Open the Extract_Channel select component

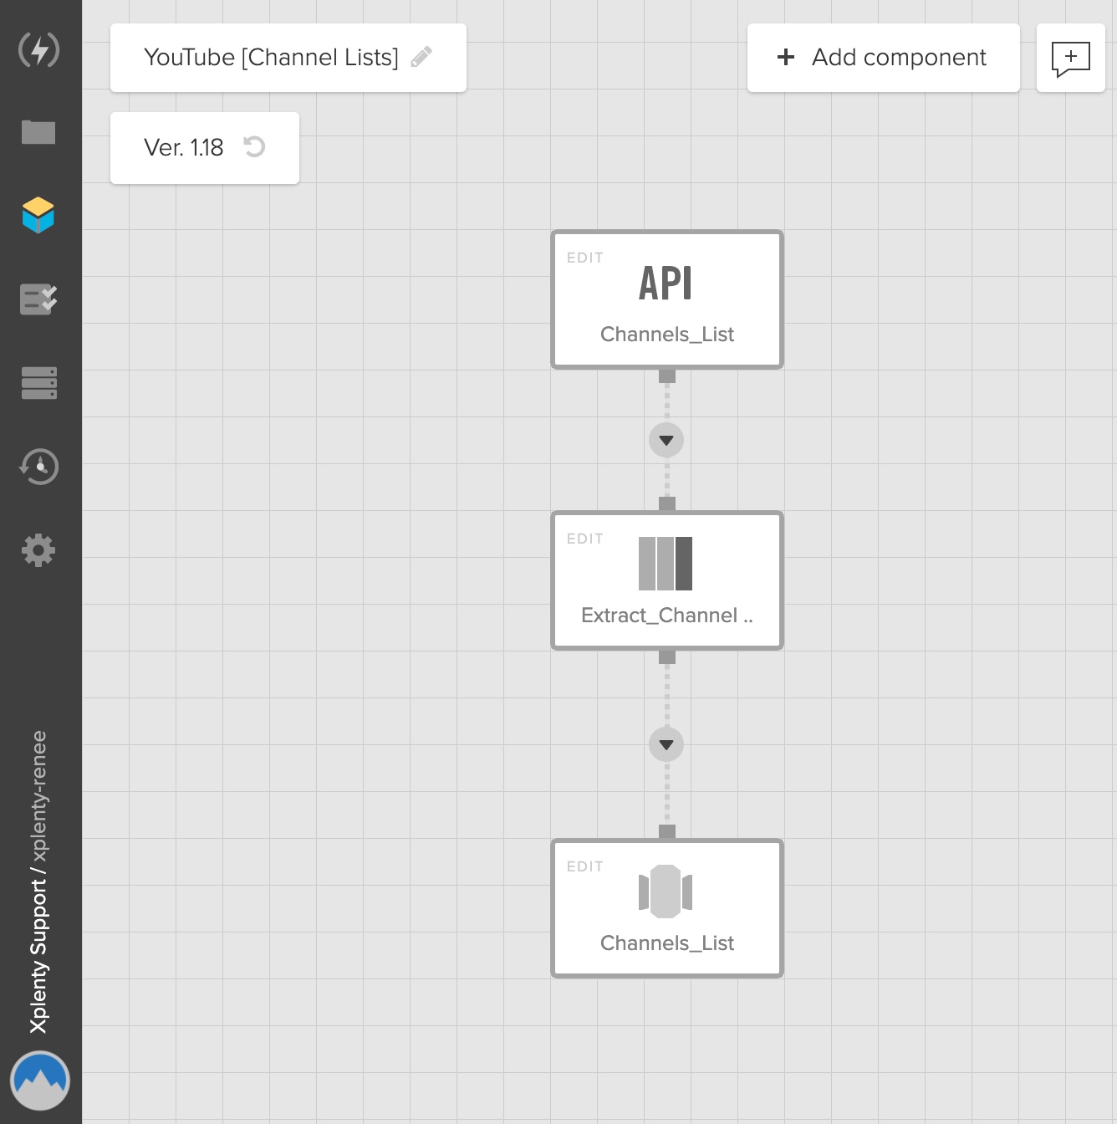click(x=666, y=580)
